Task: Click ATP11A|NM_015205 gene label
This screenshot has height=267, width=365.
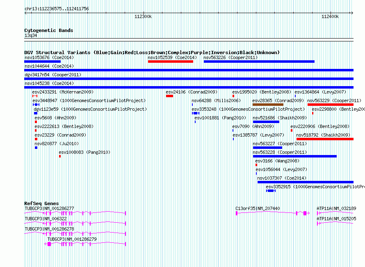Action: (336, 219)
